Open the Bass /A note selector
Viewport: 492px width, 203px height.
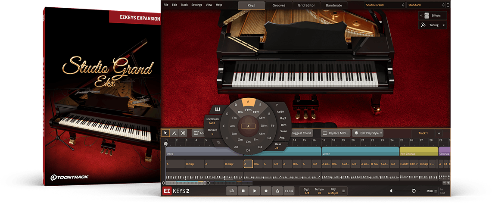click(x=278, y=146)
